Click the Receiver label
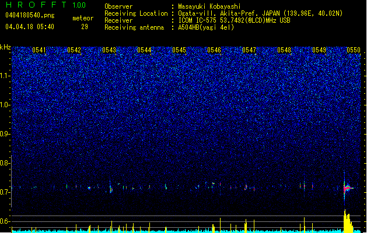Image resolution: width=367 pixels, height=233 pixels. click(x=118, y=20)
